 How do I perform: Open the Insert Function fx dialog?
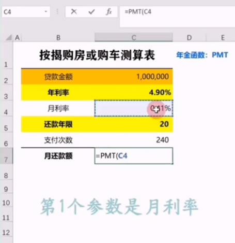pos(109,12)
